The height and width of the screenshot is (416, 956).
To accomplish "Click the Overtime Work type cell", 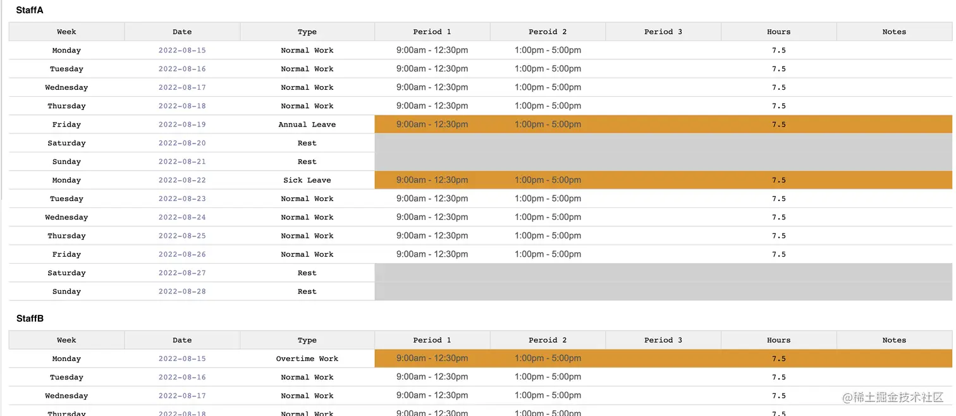I will pos(307,359).
